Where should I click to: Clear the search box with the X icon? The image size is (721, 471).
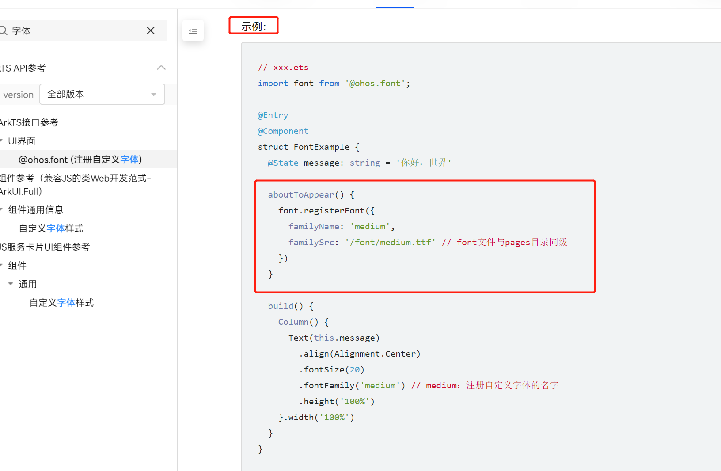pyautogui.click(x=151, y=30)
